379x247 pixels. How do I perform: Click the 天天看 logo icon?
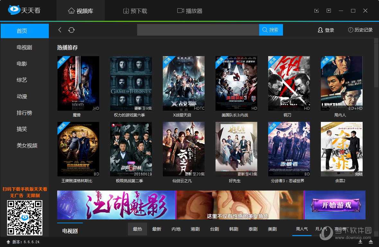pos(14,10)
